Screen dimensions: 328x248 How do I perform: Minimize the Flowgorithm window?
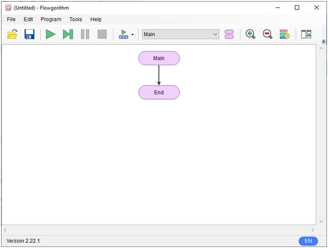click(x=277, y=8)
